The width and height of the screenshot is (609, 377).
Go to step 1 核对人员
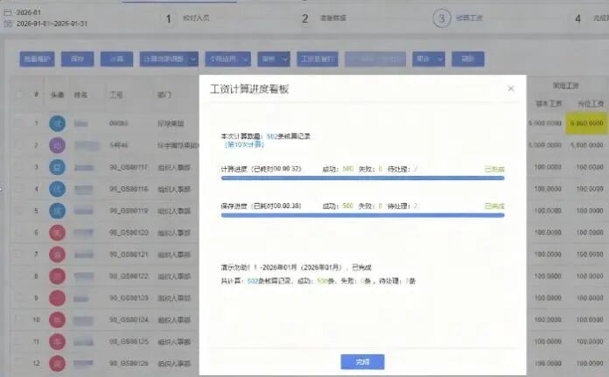187,18
